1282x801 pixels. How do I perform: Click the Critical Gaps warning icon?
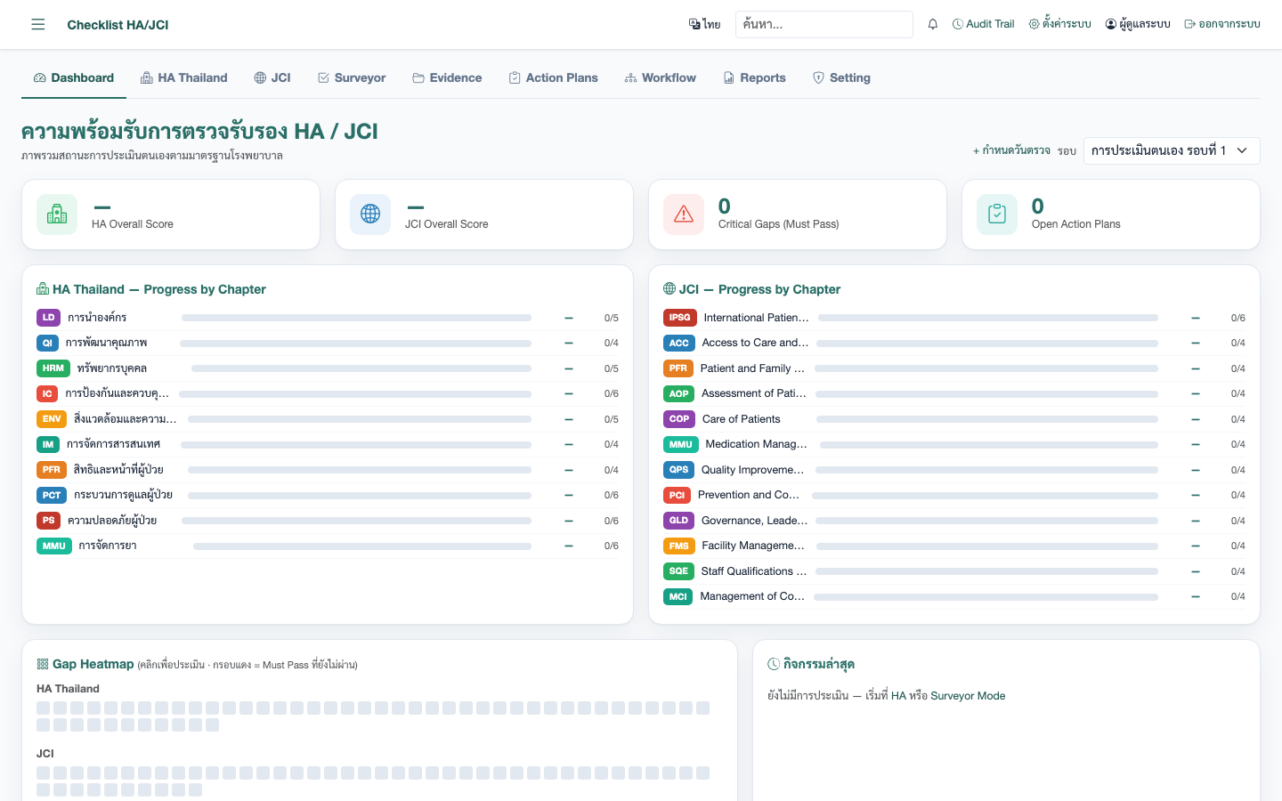click(x=684, y=214)
